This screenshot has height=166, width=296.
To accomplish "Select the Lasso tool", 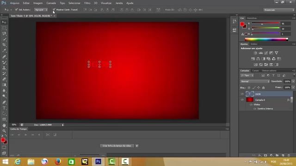I will pyautogui.click(x=4, y=34).
